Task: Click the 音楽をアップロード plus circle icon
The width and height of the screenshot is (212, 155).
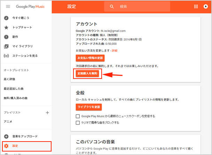Action: tap(6, 136)
